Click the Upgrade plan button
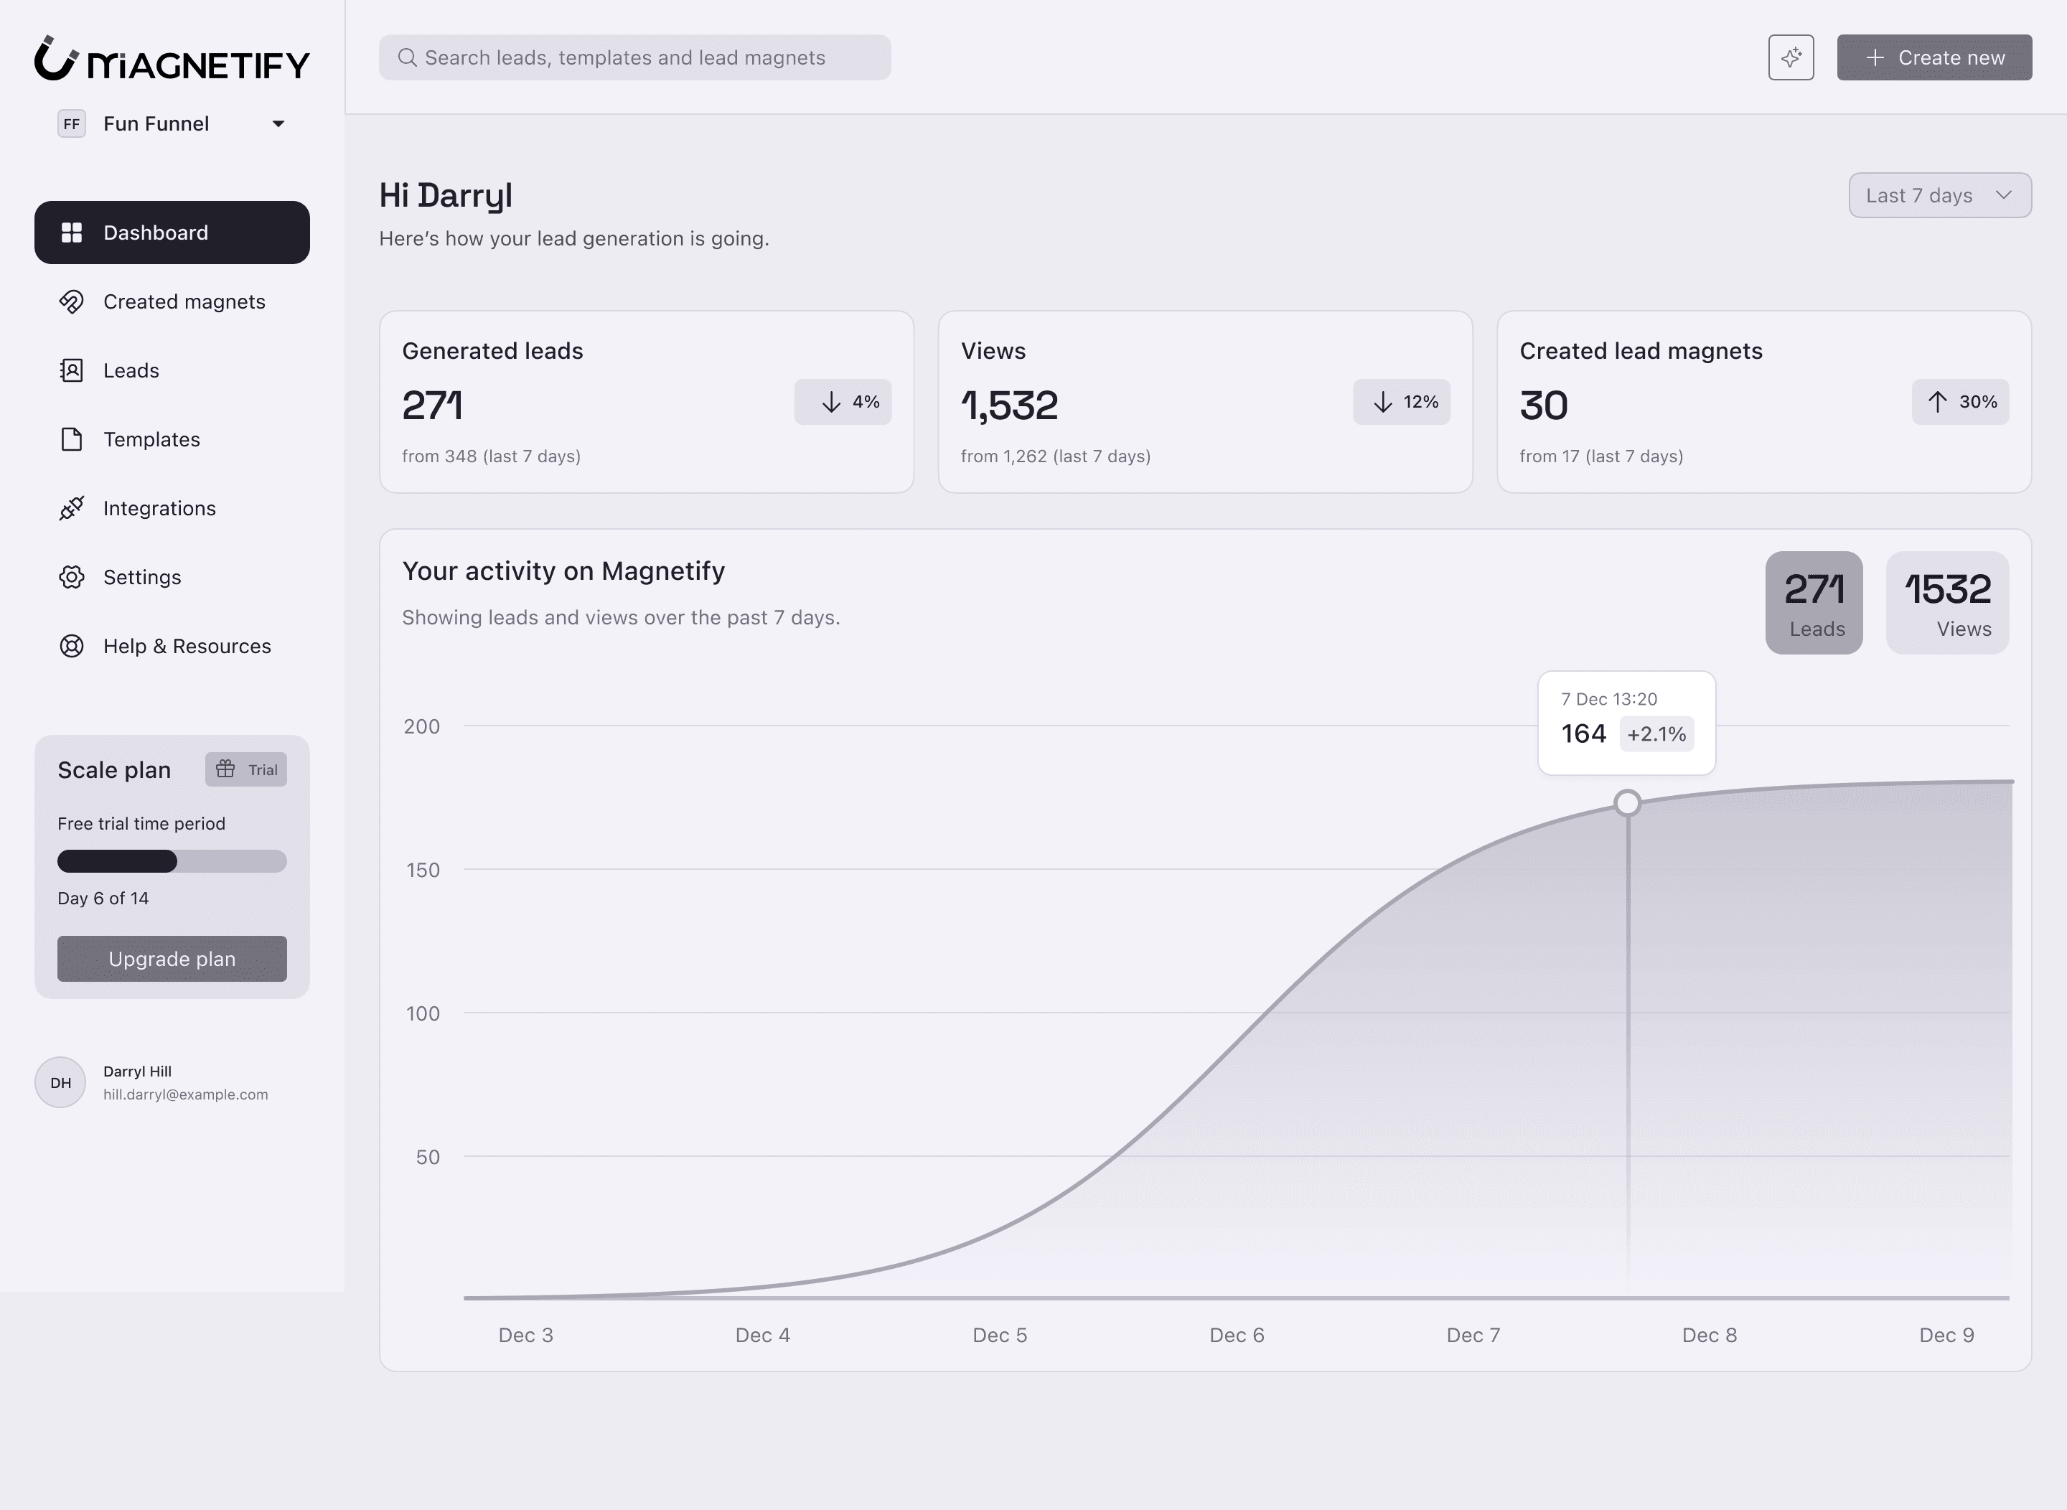Screen dimensions: 2067x1510 point(172,959)
